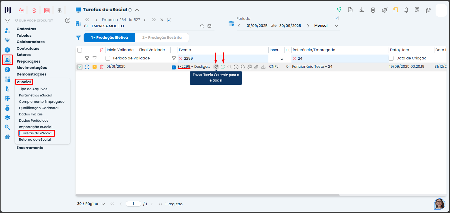This screenshot has width=450, height=213.
Task: Click the info icon in task row
Action: coord(236,67)
